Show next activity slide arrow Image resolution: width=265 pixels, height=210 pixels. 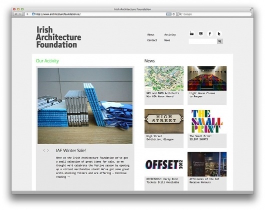point(48,150)
